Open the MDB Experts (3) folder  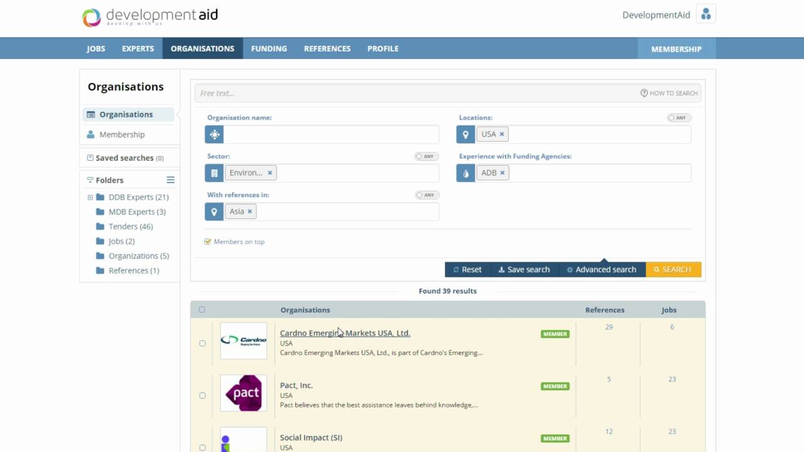(137, 212)
